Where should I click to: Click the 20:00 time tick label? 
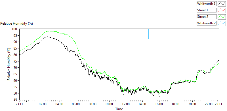click(192, 104)
